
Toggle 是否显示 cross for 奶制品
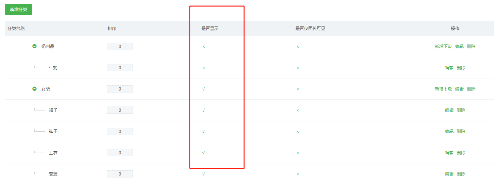[204, 47]
